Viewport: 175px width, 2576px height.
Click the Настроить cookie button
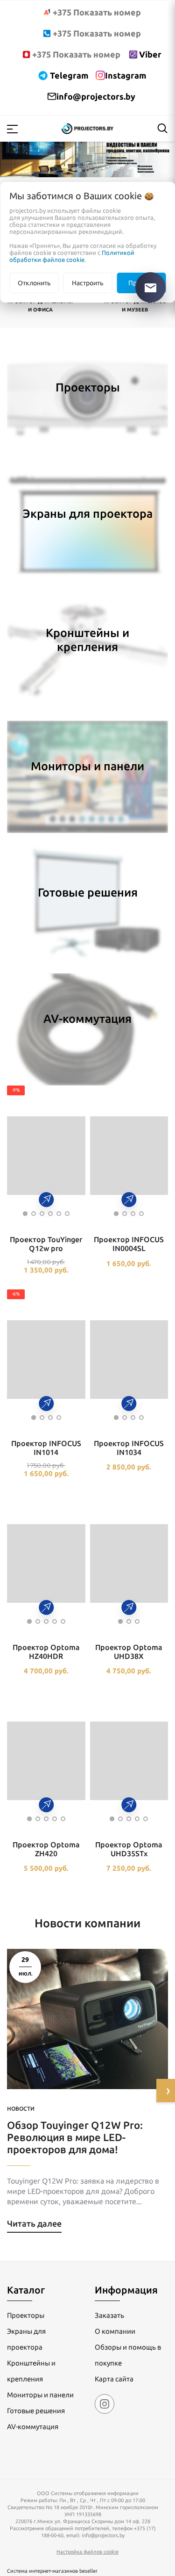pos(87,283)
